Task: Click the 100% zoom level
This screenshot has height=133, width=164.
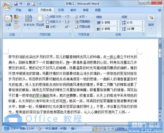Action: (x=121, y=129)
